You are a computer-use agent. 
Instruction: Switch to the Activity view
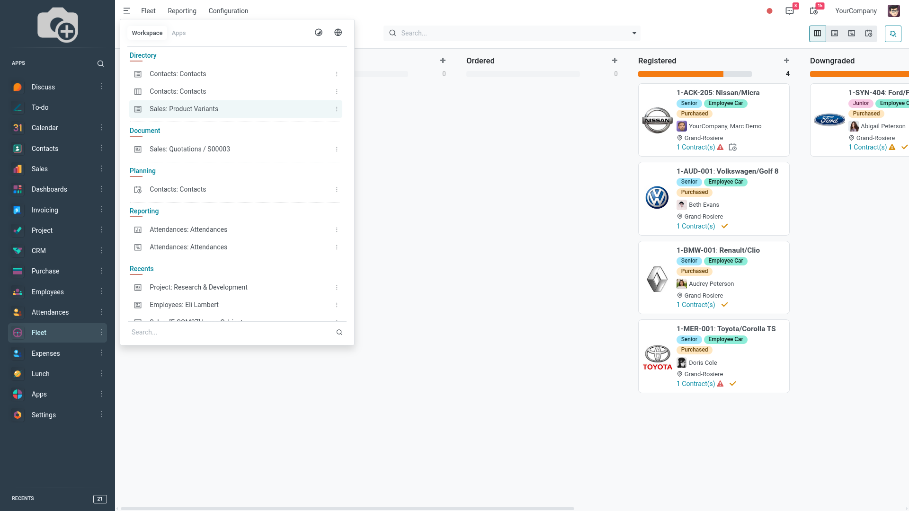[x=869, y=34]
